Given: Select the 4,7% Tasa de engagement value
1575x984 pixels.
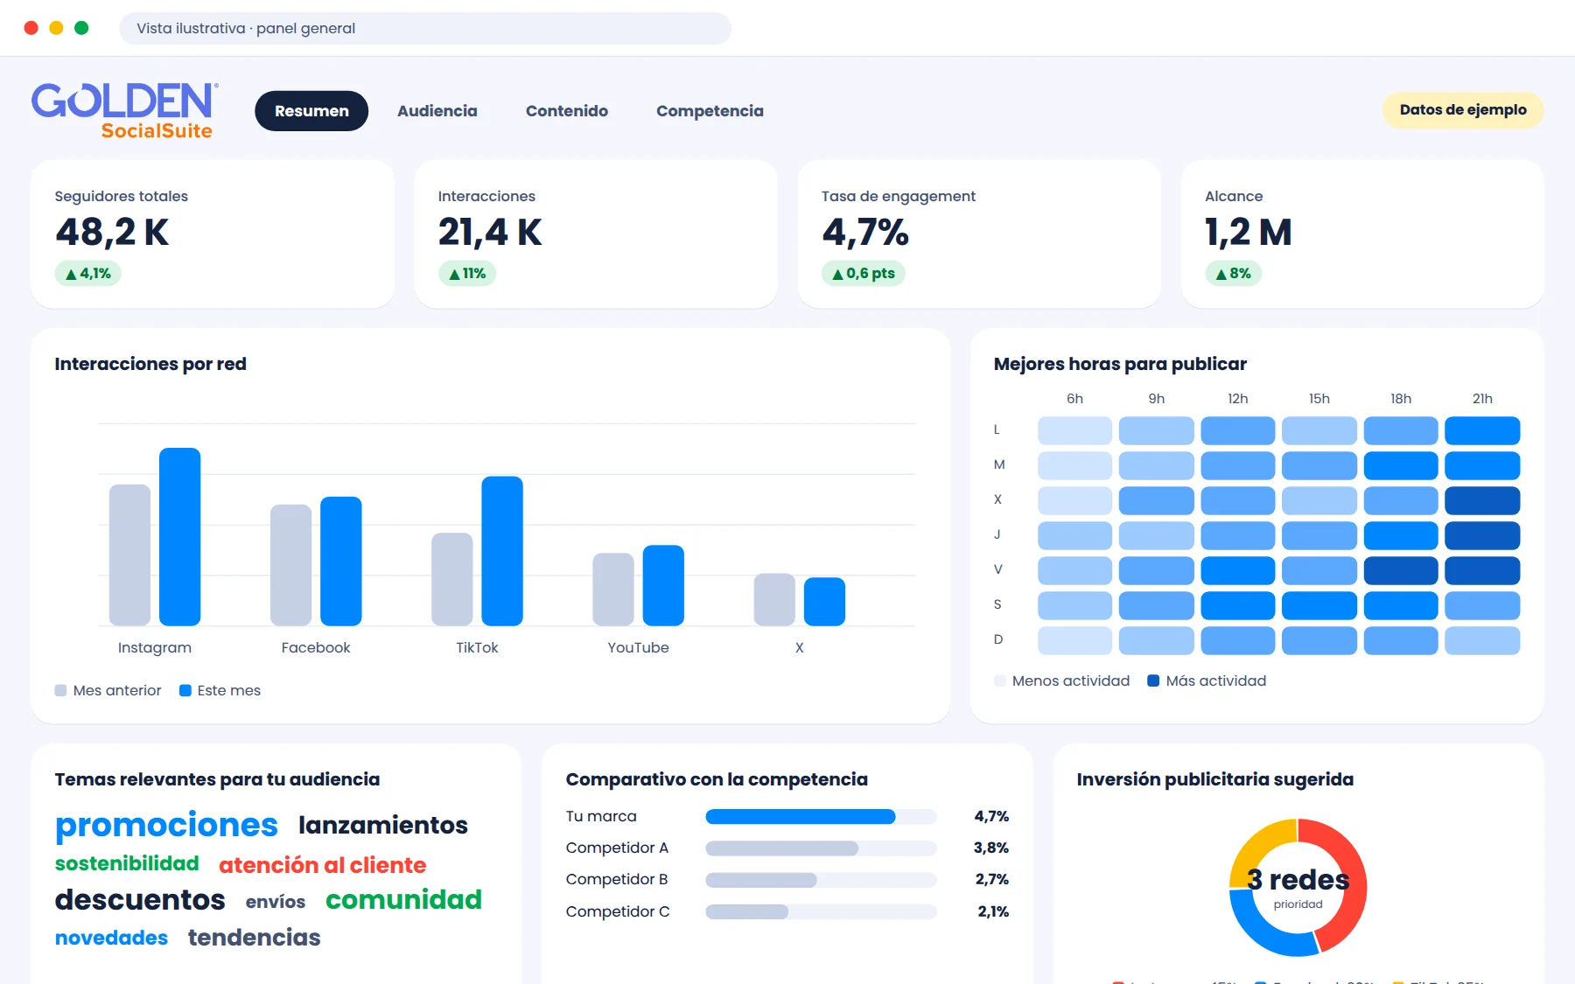Looking at the screenshot, I should [865, 233].
